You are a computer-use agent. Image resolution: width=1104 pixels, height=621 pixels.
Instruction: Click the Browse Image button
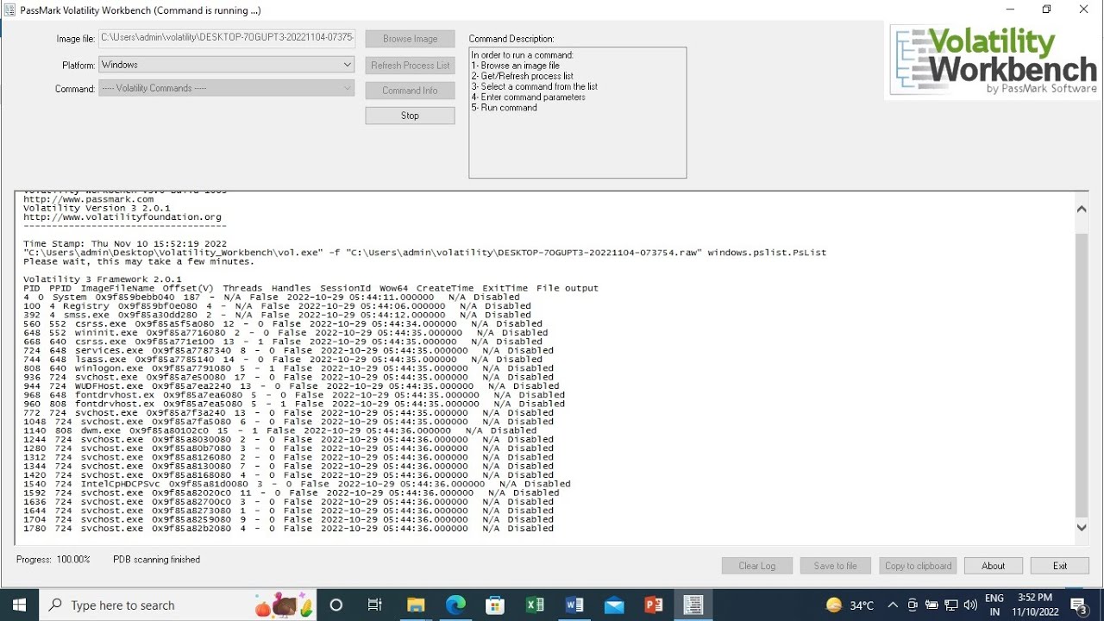point(410,39)
